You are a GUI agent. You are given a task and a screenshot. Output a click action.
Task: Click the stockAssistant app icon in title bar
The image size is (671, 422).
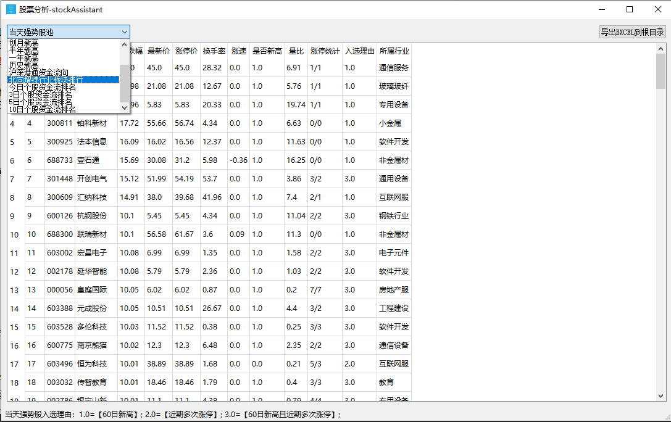click(x=10, y=10)
